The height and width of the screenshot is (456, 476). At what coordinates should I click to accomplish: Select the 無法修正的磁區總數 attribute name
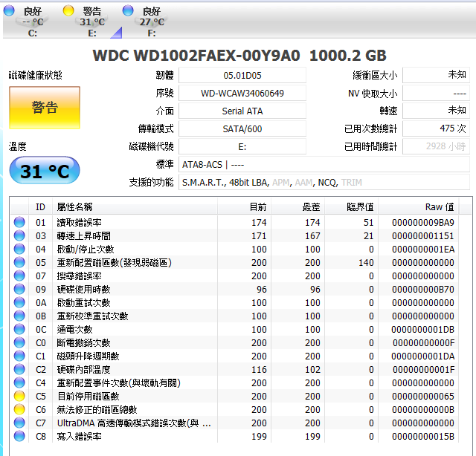[97, 409]
